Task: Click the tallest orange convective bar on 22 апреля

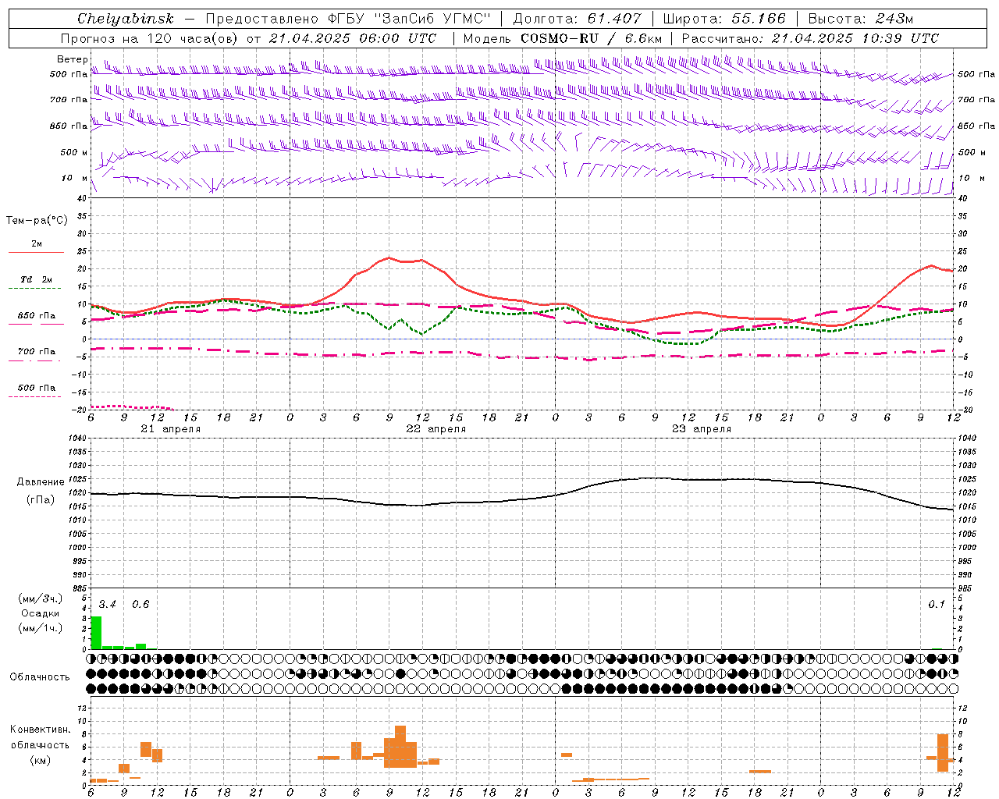Action: point(400,747)
